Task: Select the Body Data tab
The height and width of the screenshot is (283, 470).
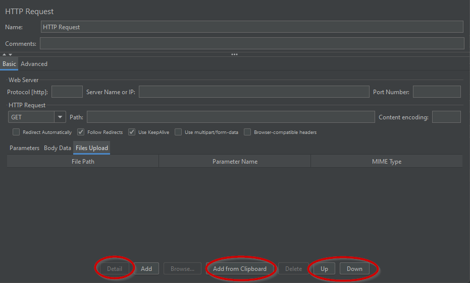Action: (x=58, y=148)
